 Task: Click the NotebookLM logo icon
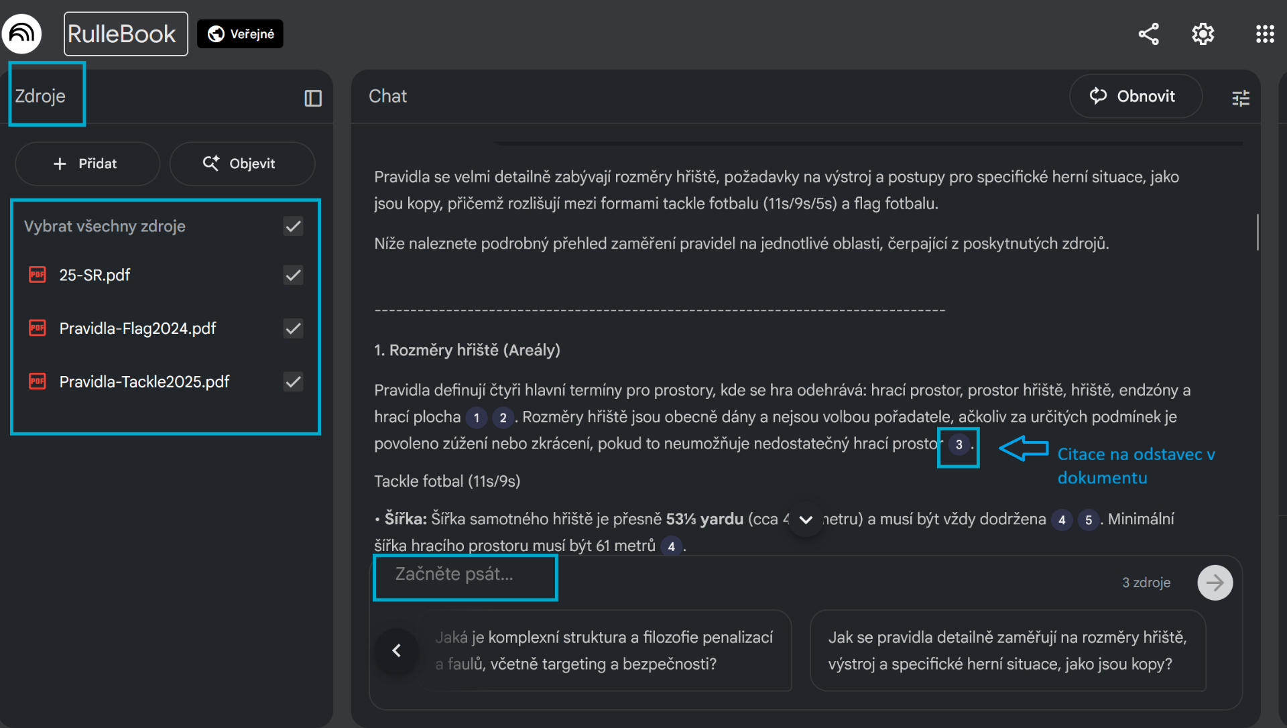(x=22, y=34)
